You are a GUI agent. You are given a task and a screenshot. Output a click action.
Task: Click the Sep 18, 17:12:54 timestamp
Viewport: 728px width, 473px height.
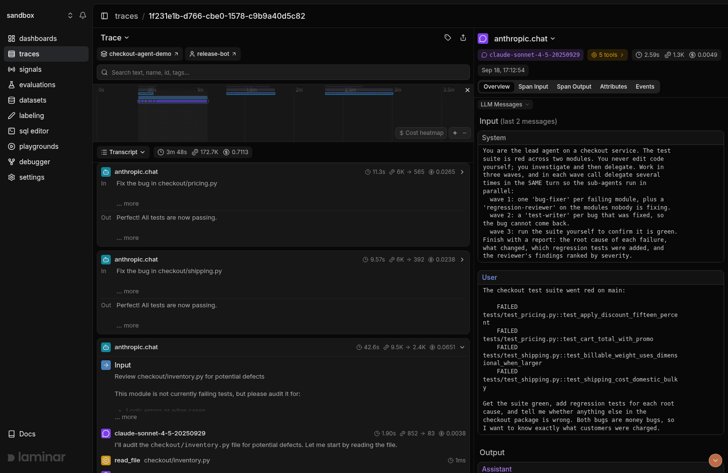click(x=503, y=70)
